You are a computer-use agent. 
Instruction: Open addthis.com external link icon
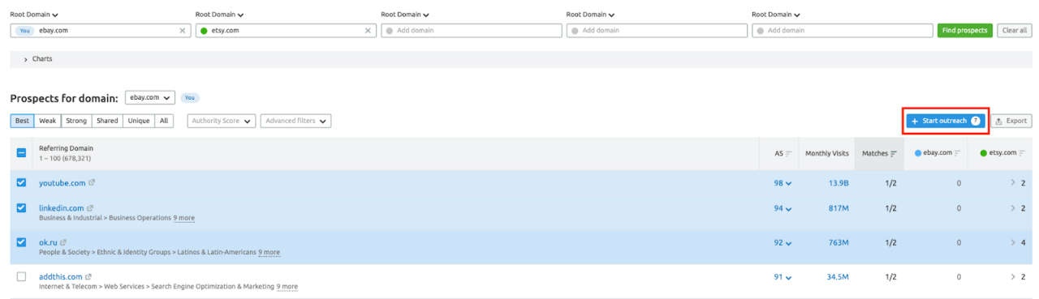tap(88, 276)
